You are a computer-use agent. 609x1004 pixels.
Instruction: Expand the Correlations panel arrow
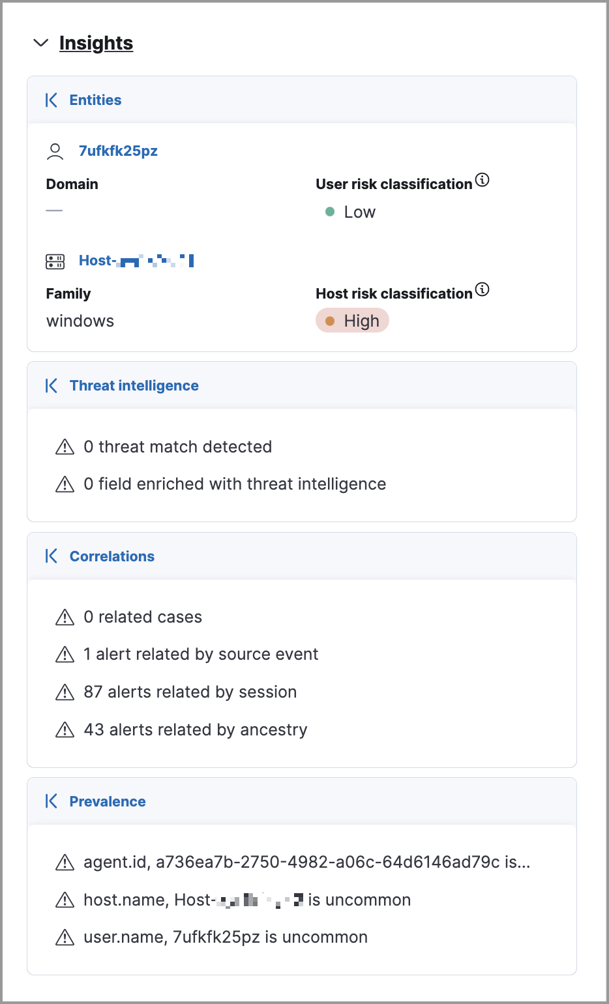[52, 556]
